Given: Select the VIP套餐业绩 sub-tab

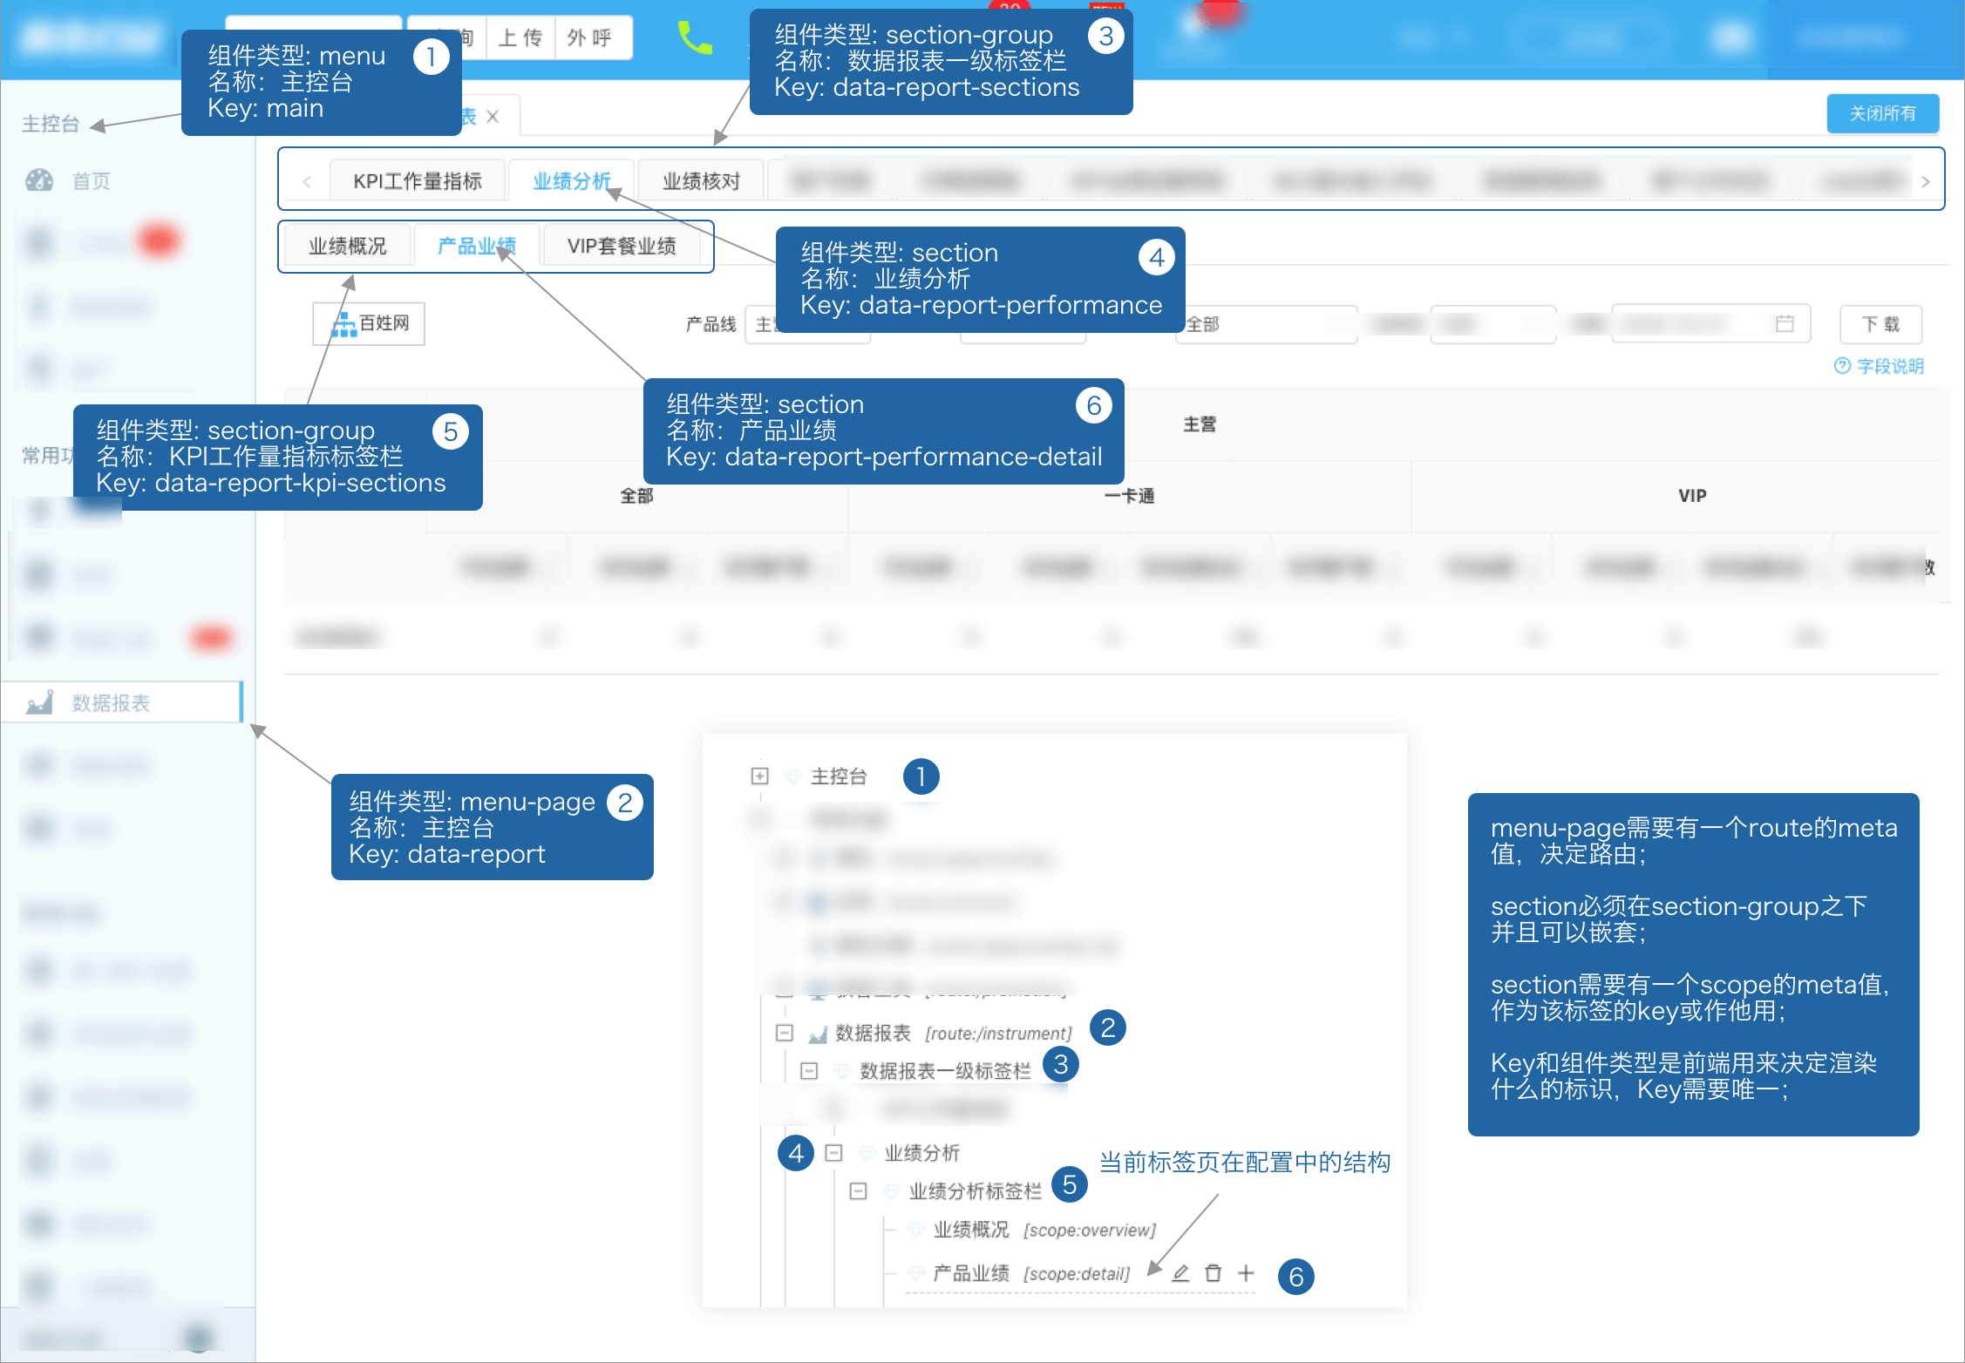Looking at the screenshot, I should 622,247.
